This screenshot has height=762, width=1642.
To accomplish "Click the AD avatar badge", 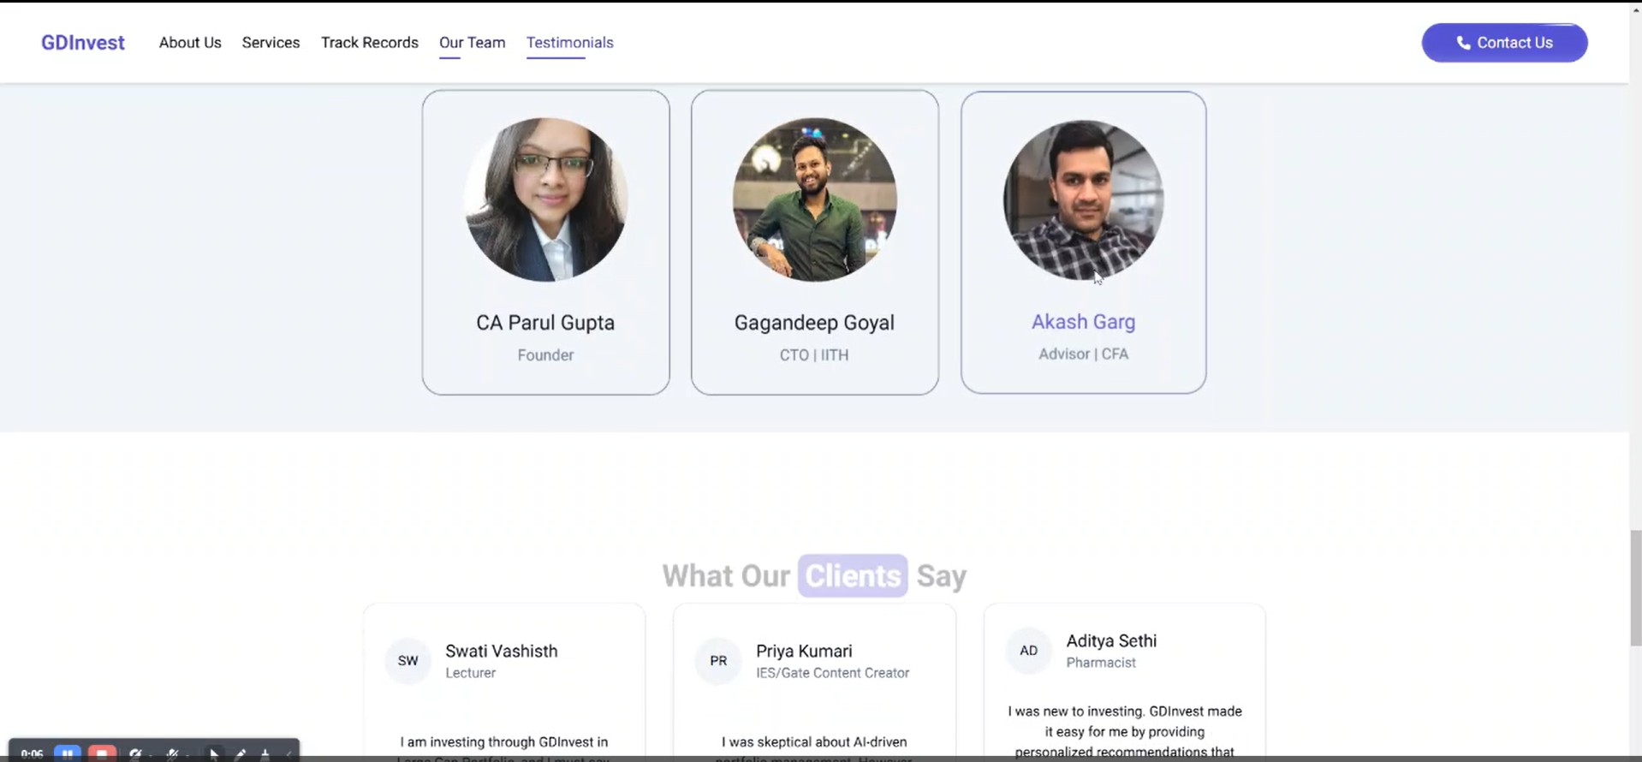I will coord(1028,651).
